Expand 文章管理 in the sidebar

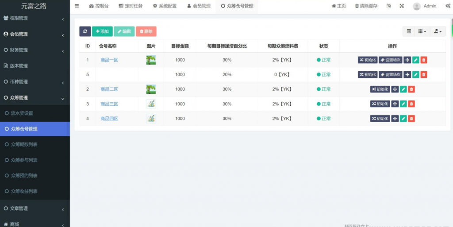coord(35,208)
